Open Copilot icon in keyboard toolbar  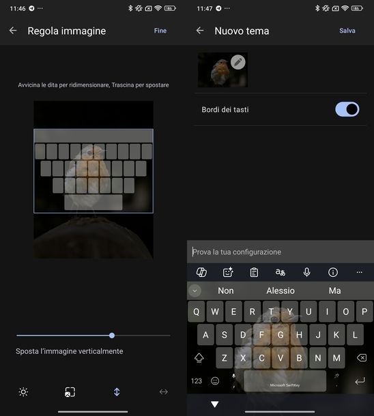pos(201,272)
